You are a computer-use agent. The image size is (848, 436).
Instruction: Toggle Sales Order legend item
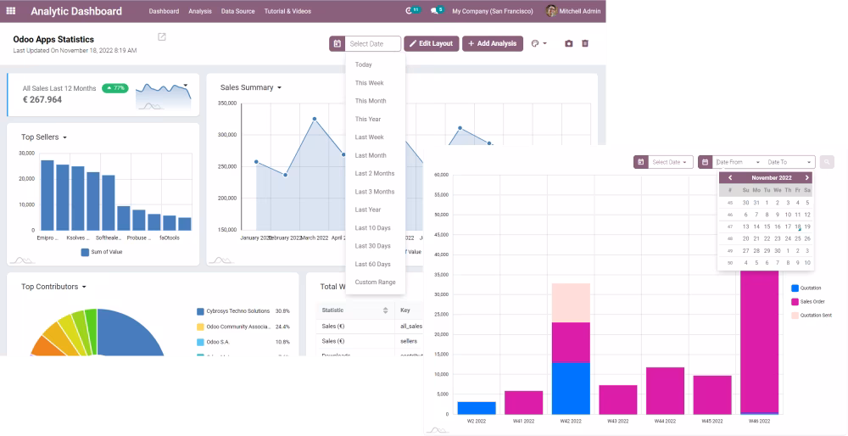coord(808,301)
